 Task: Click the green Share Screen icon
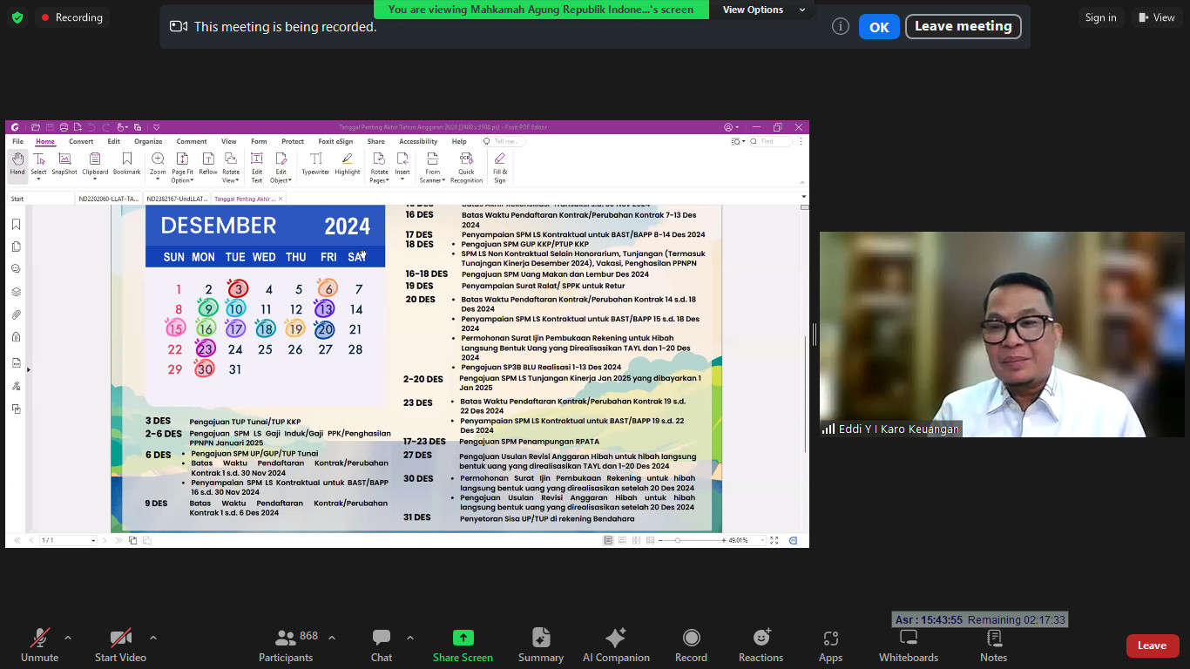[463, 638]
